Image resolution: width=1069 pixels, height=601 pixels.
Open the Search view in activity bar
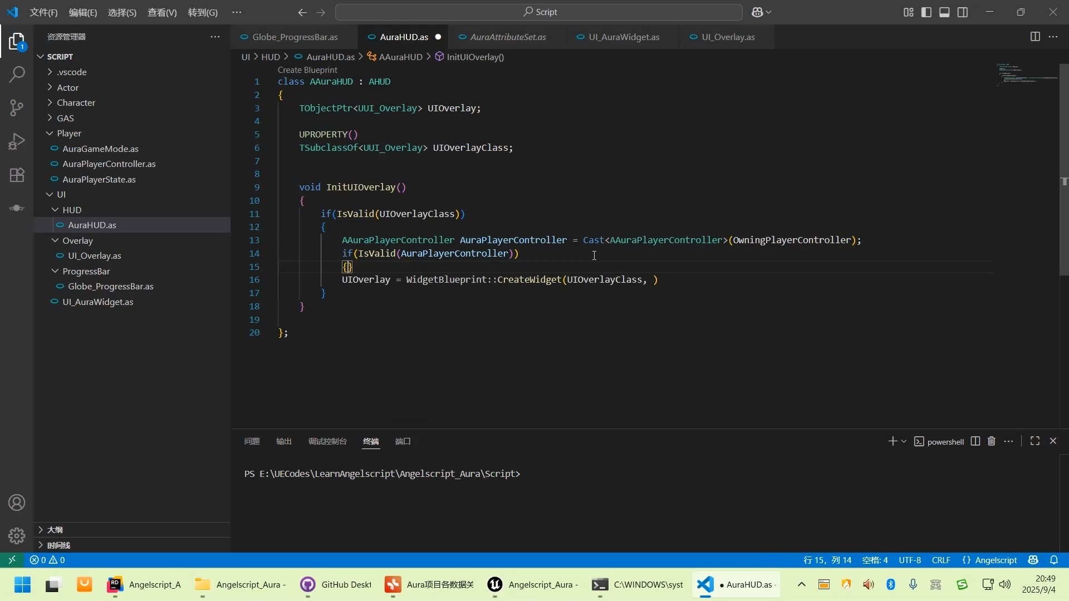tap(17, 74)
